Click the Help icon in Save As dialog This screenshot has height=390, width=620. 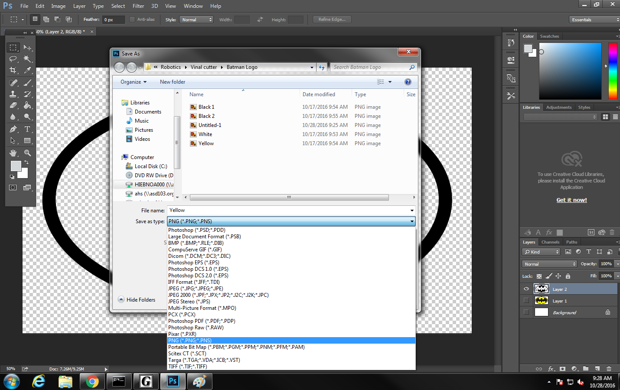(408, 82)
